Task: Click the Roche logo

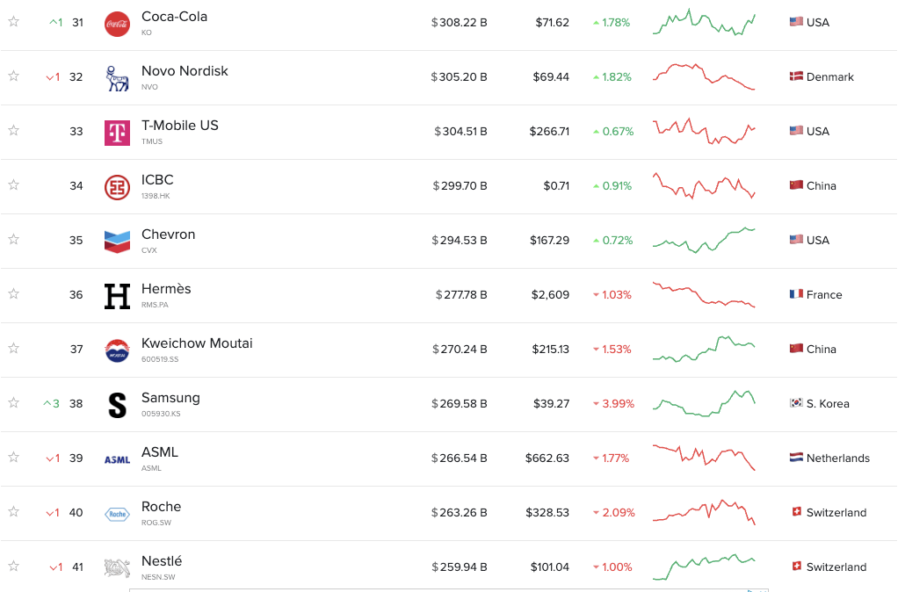Action: pyautogui.click(x=117, y=514)
